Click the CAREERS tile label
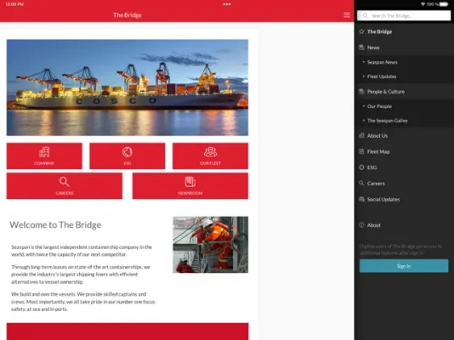 [65, 193]
